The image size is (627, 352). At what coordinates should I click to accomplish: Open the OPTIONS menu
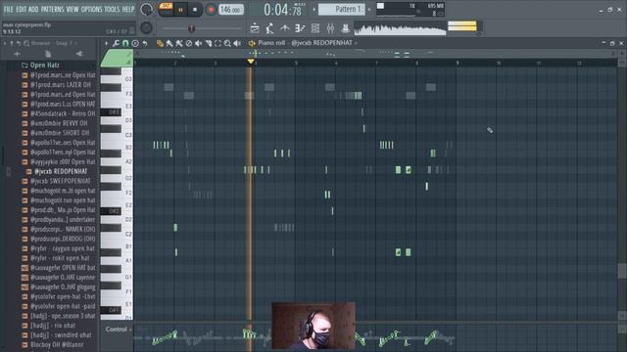point(91,9)
